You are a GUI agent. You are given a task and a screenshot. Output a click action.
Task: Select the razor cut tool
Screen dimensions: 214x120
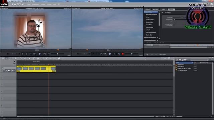point(59,59)
